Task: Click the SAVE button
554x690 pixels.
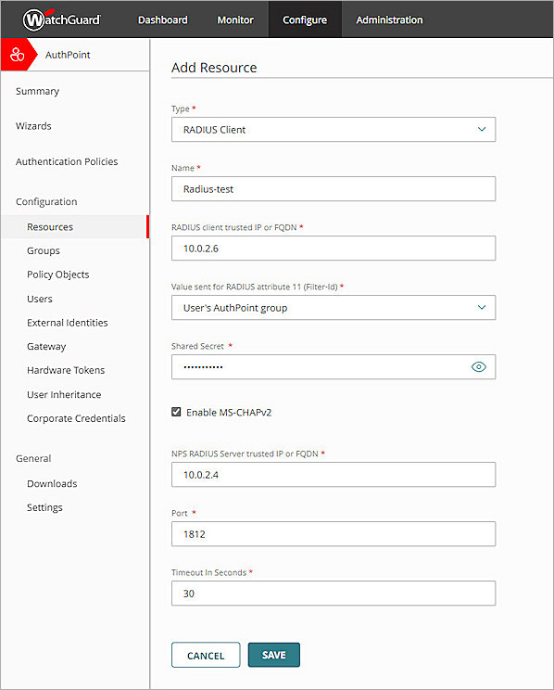Action: point(274,656)
